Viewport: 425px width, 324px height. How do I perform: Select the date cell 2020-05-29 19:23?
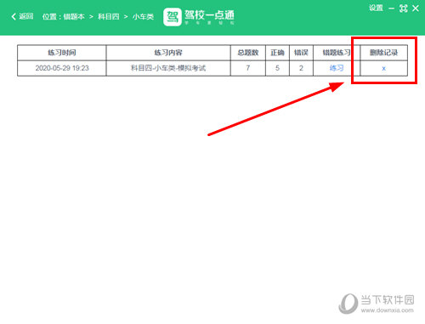62,68
